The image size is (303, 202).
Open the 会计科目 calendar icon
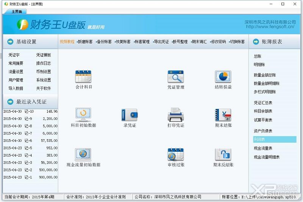[83, 76]
